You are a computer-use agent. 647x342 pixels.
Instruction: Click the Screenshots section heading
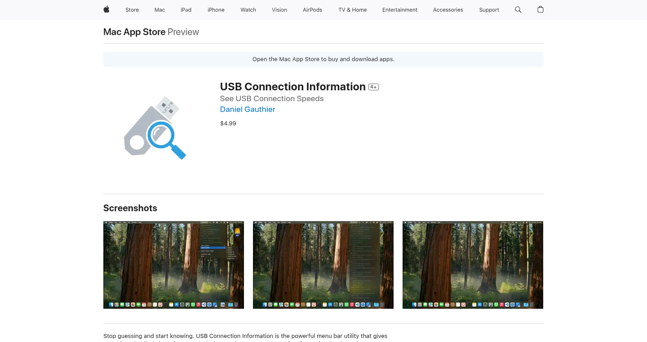tap(130, 208)
